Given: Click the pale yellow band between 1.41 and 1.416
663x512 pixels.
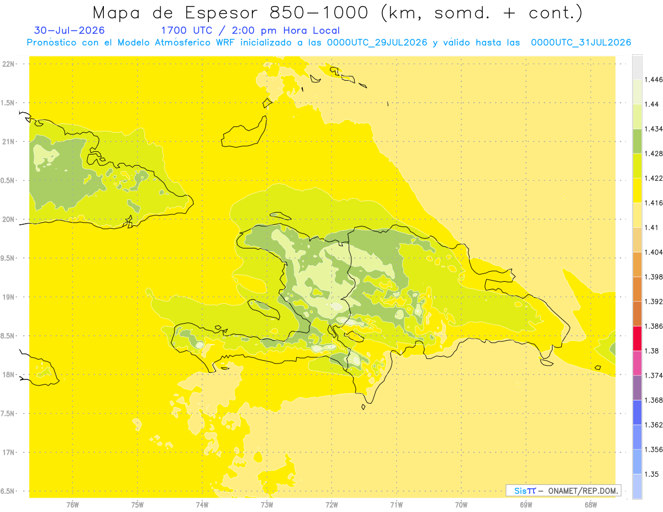Looking at the screenshot, I should pos(637,215).
